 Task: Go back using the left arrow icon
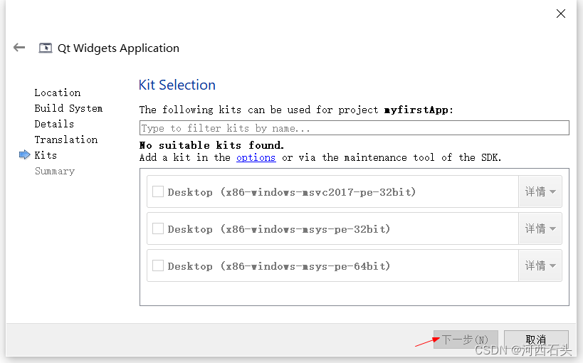coord(19,48)
